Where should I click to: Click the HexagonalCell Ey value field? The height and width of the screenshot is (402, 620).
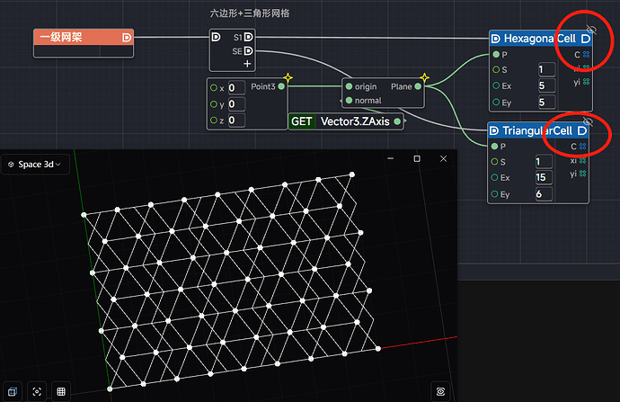pyautogui.click(x=545, y=103)
